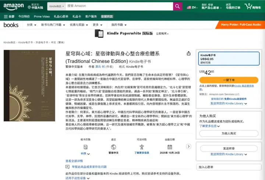Click the 外语电子书 breadcrumb
Image resolution: width=265 pixels, height=180 pixels.
[42, 42]
